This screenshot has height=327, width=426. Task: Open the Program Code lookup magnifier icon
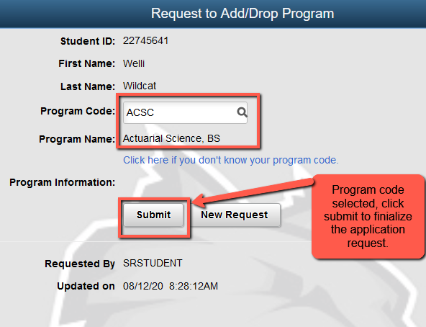242,112
